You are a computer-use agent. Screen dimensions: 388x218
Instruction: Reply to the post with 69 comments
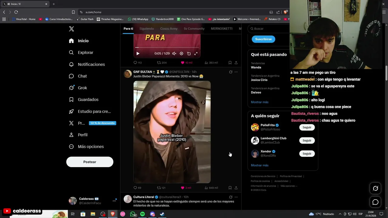[137, 188]
